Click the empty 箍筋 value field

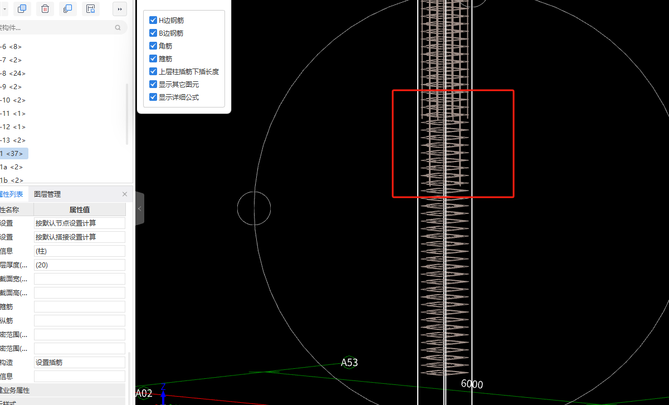pyautogui.click(x=80, y=306)
